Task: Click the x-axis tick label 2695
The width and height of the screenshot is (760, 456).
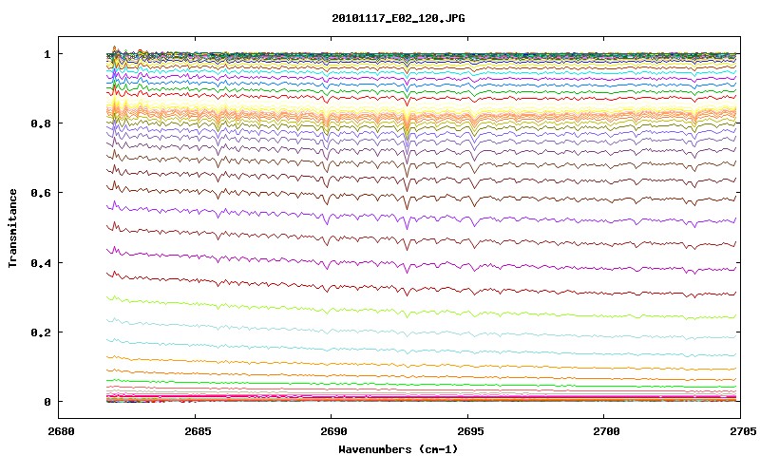Action: click(469, 431)
